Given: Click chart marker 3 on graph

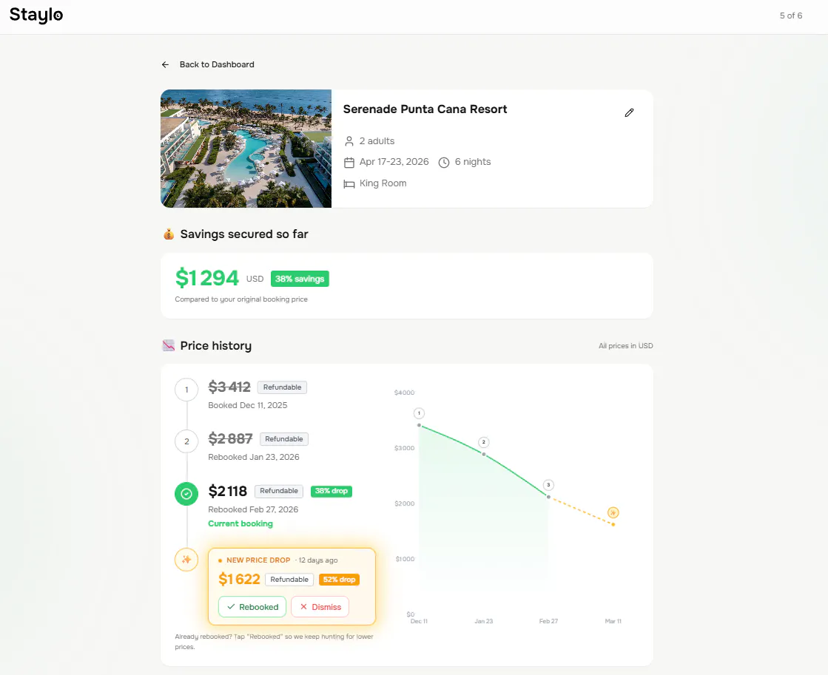Looking at the screenshot, I should pos(548,485).
